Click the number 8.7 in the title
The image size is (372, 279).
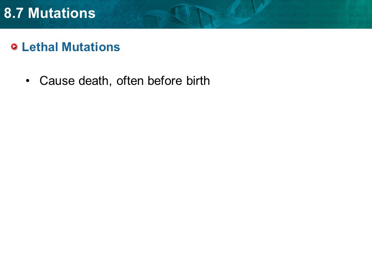[14, 13]
